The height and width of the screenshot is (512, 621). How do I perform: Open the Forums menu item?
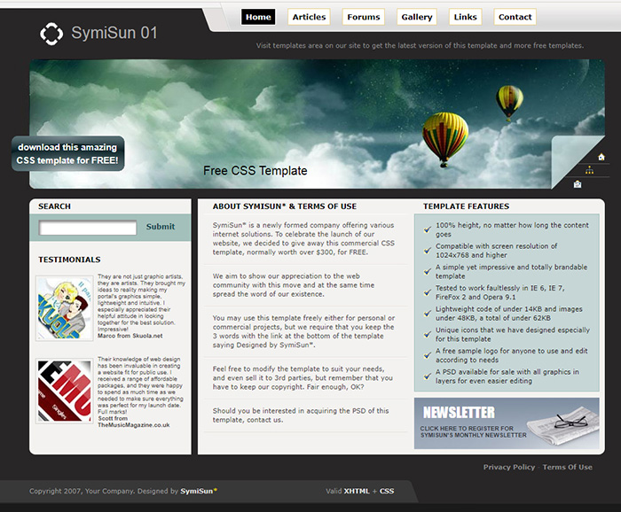[x=363, y=17]
